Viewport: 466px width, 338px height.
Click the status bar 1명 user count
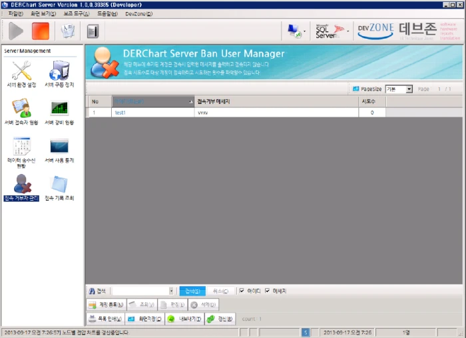[x=406, y=333]
